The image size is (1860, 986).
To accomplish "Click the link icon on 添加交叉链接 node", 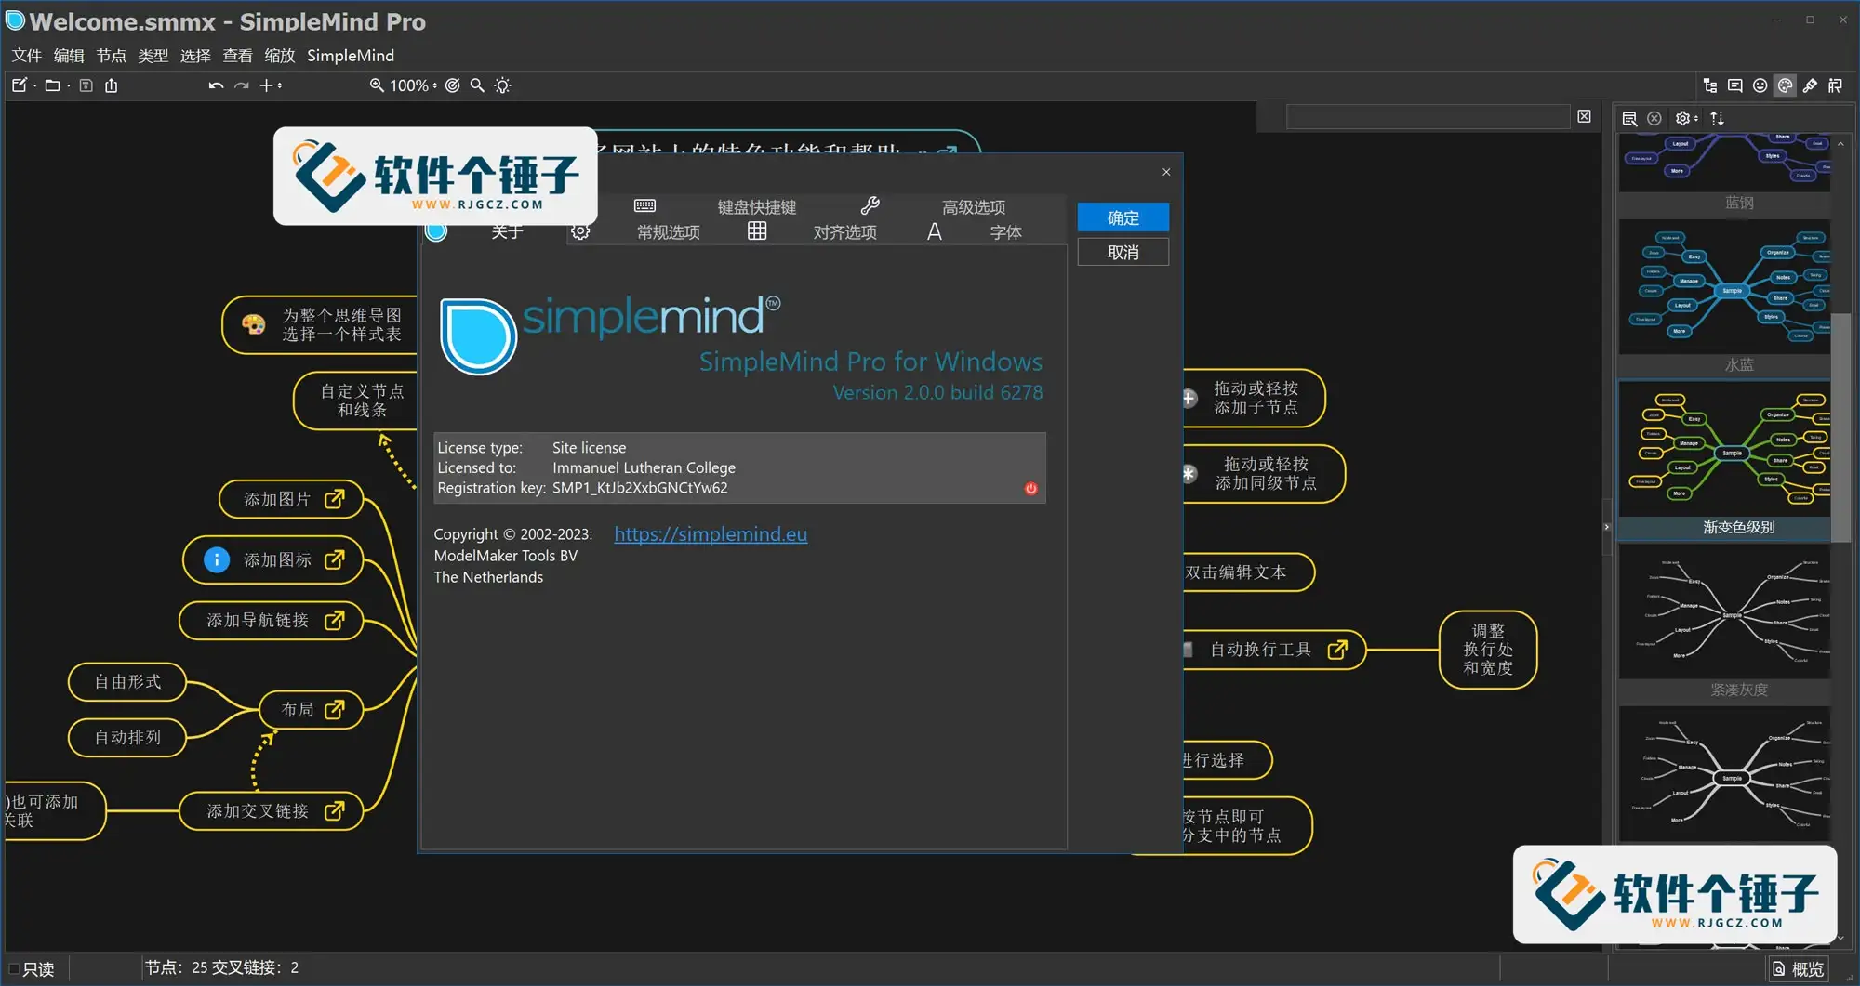I will coord(334,811).
